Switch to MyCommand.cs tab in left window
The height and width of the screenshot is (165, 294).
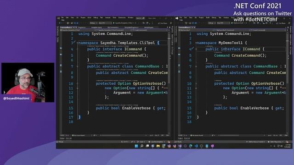pos(113,27)
